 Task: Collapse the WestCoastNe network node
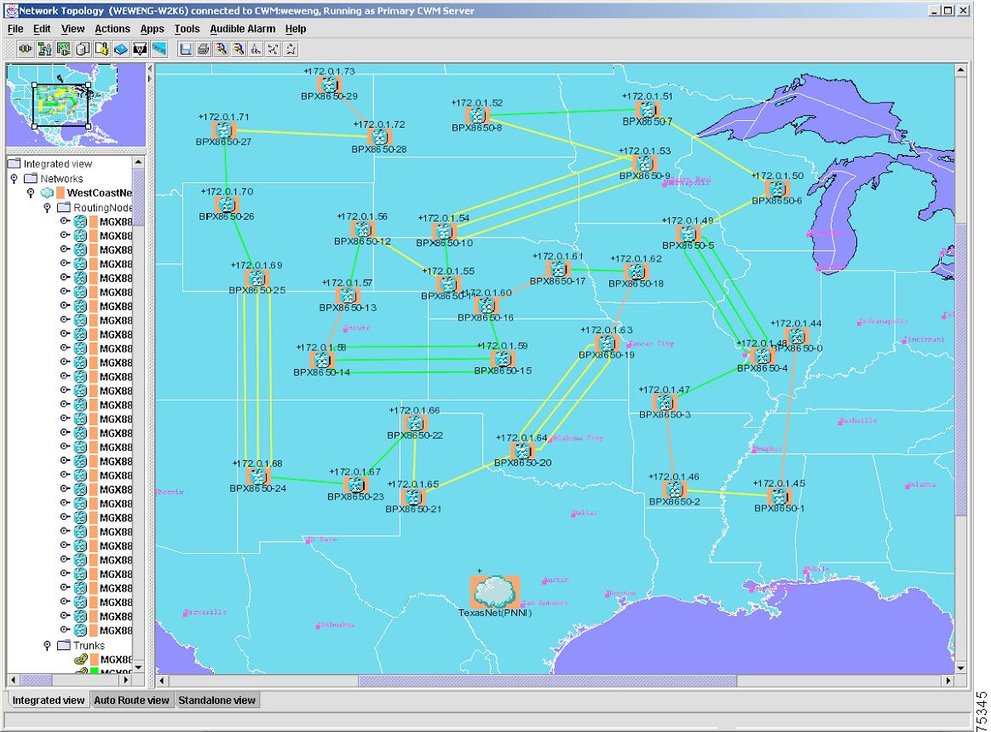click(x=31, y=193)
